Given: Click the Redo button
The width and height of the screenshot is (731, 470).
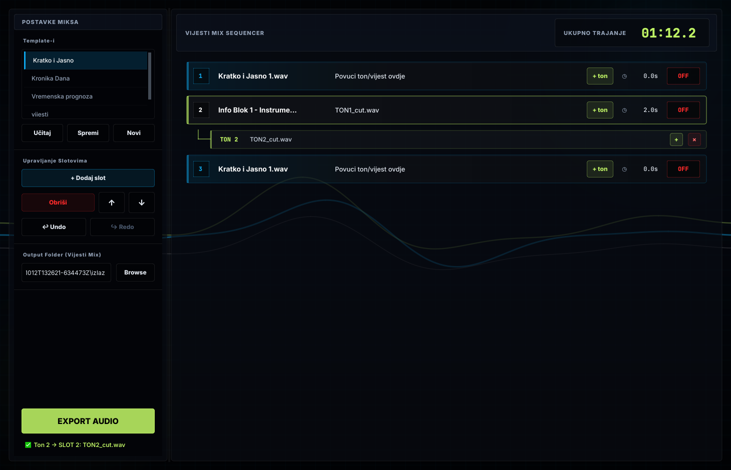Looking at the screenshot, I should [122, 227].
